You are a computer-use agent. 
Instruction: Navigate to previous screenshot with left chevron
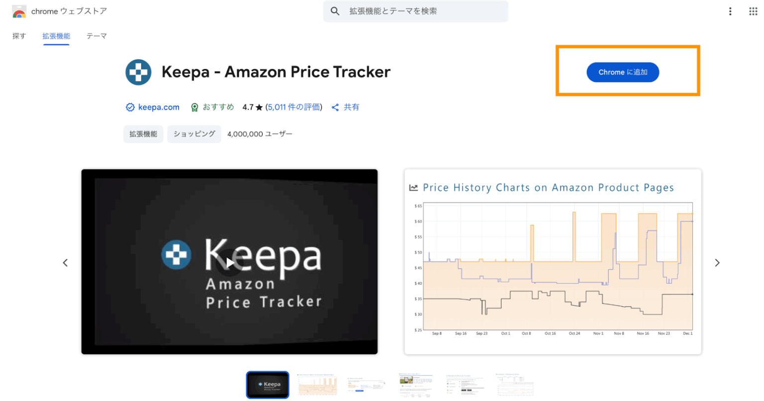click(65, 262)
